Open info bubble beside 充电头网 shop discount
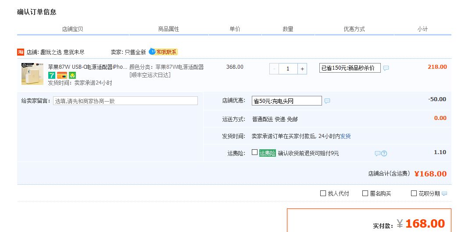The height and width of the screenshot is (232, 465). pyautogui.click(x=327, y=101)
